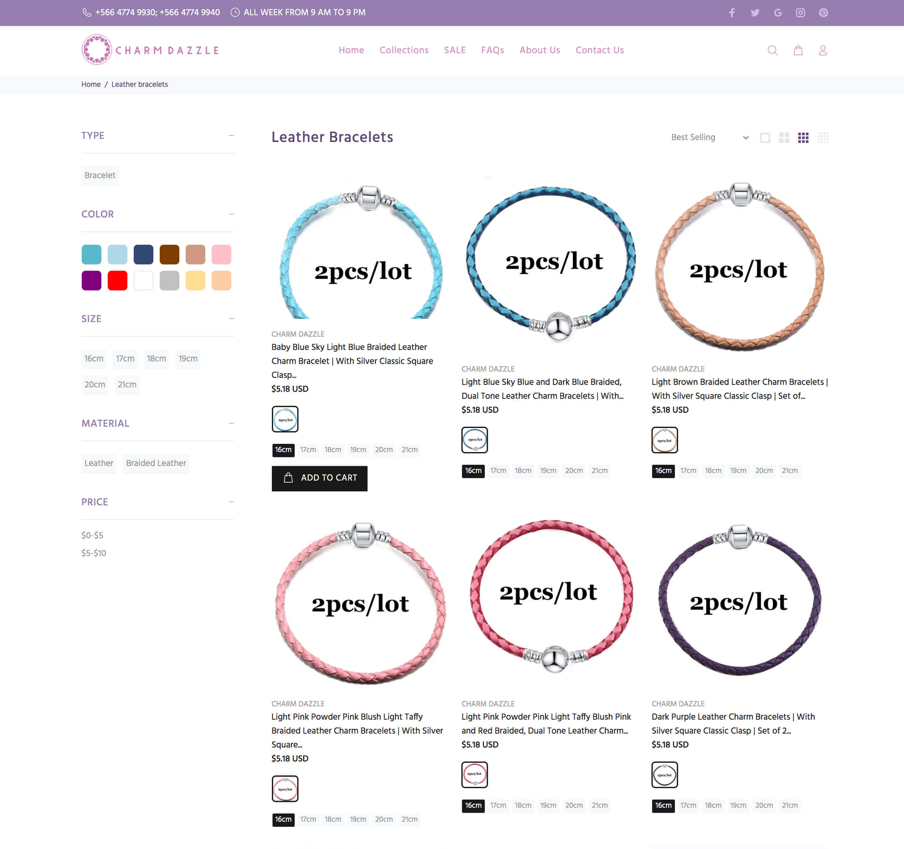Visit the Facebook social icon
Screen dimensions: 904x849
732,13
